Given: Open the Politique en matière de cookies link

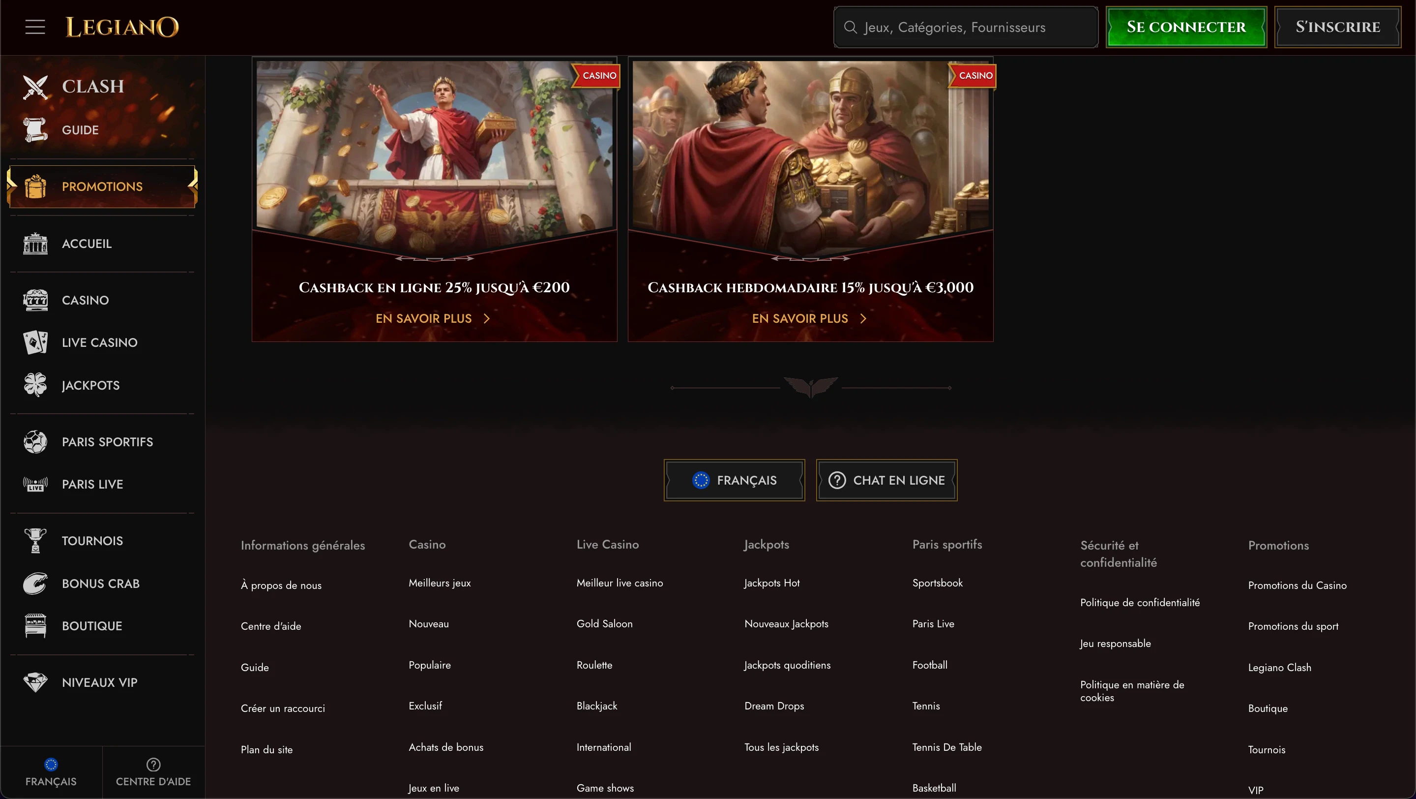Looking at the screenshot, I should coord(1132,691).
